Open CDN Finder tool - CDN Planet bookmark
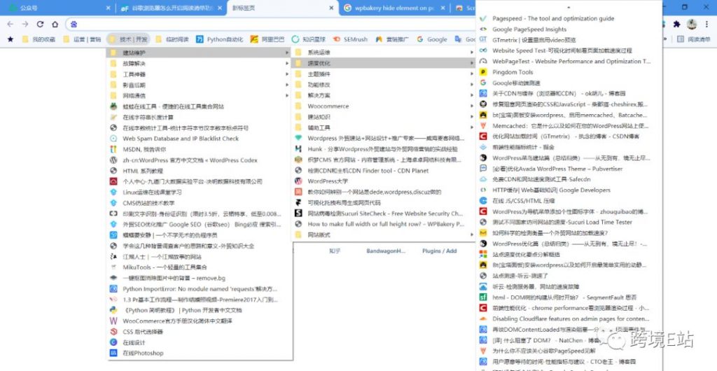This screenshot has height=371, width=717. tap(384, 170)
